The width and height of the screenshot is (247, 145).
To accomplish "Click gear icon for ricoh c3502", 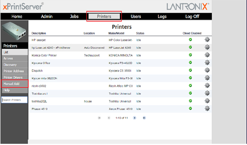I will [207, 86].
